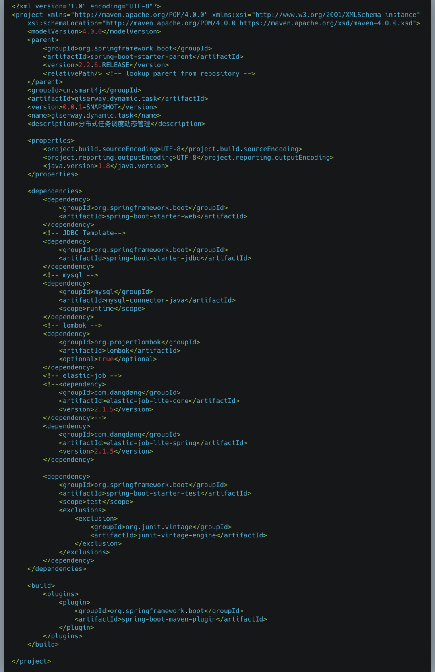This screenshot has width=435, height=672.
Task: Click the groupId cn.smart4j line
Action: pos(84,90)
